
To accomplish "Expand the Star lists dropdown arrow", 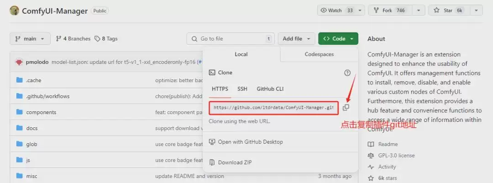I will pyautogui.click(x=476, y=10).
